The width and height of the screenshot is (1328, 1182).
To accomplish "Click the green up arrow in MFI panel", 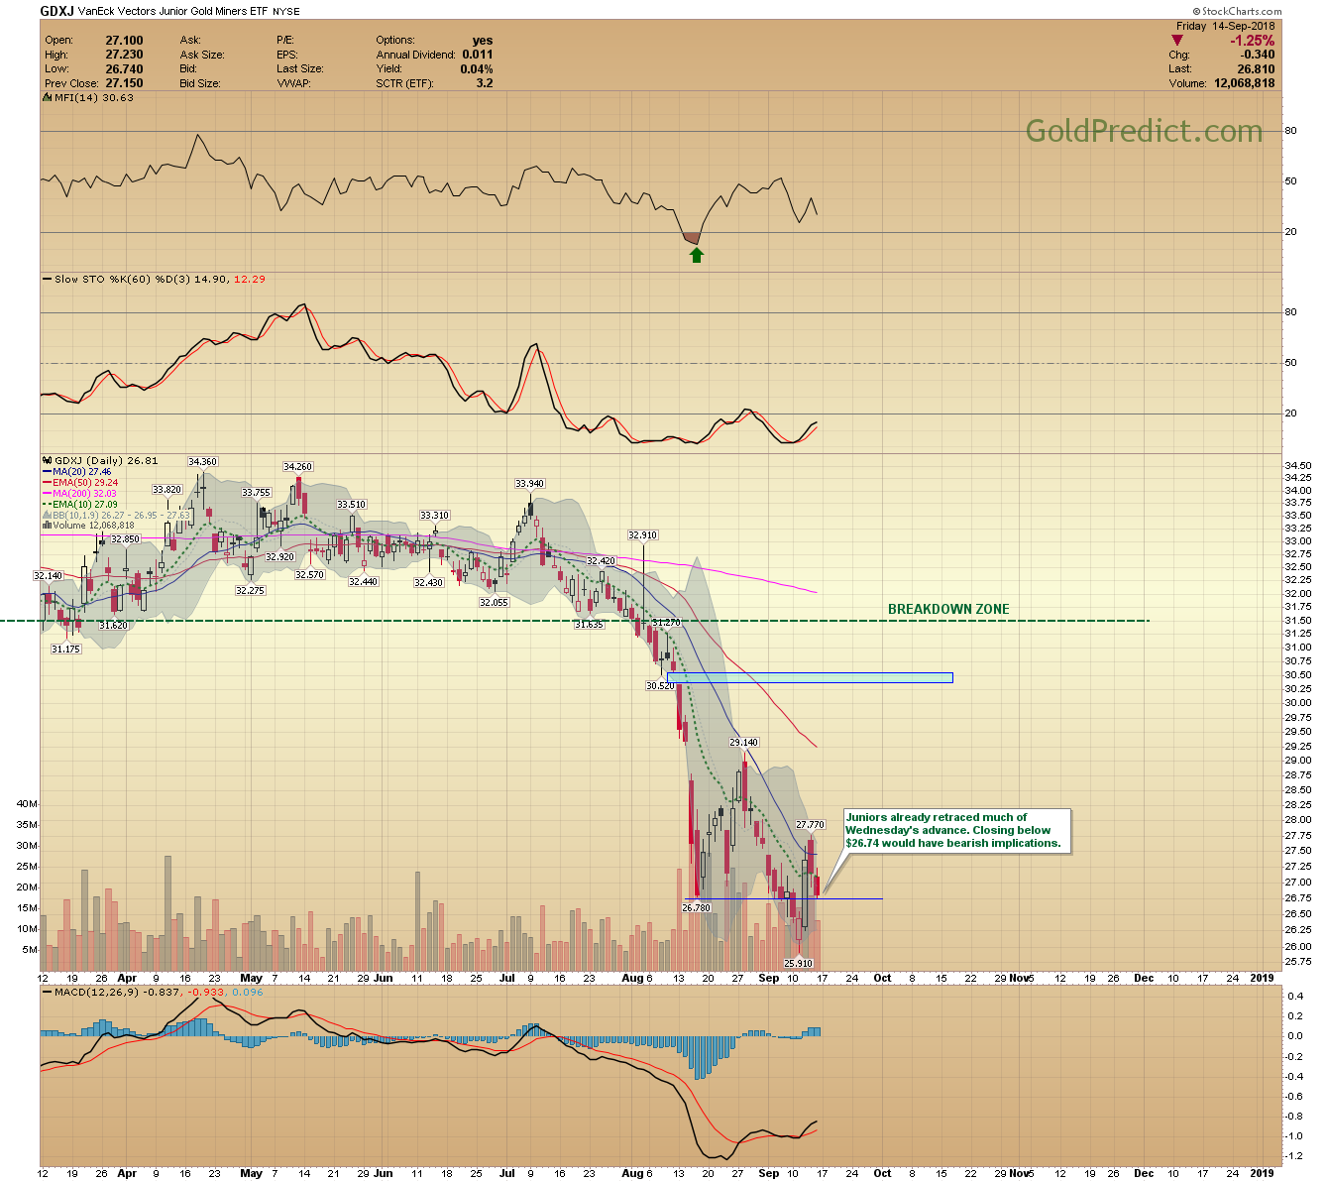I will 697,255.
